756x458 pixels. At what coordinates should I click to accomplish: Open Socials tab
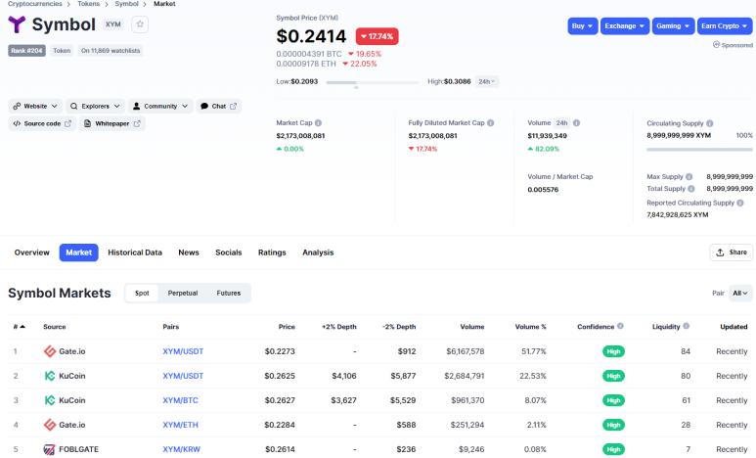tap(229, 252)
